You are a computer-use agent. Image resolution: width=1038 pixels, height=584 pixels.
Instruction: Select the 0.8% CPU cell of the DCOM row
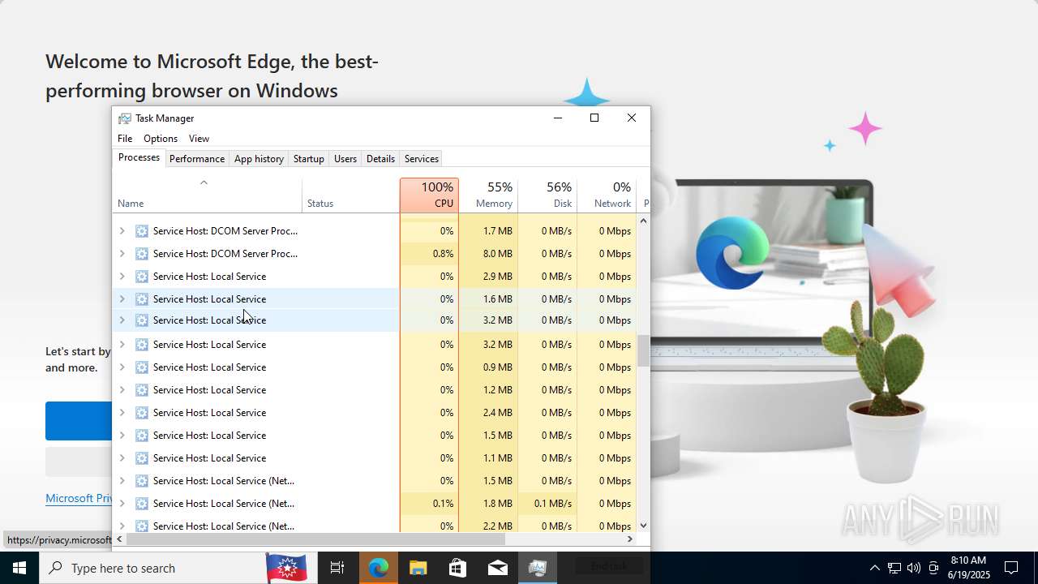(x=429, y=254)
